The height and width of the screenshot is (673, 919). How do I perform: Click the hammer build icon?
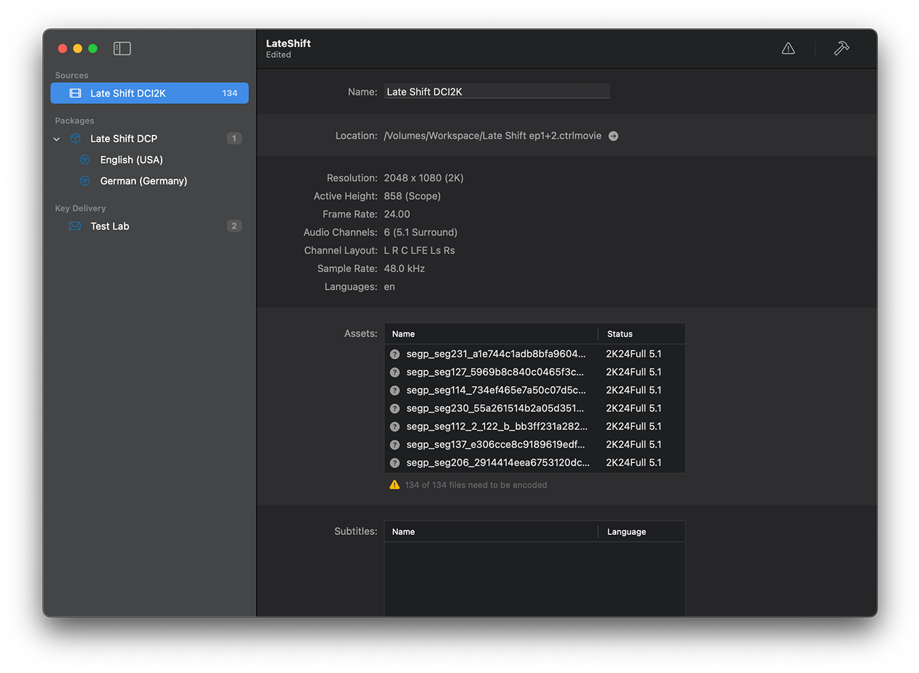click(841, 49)
